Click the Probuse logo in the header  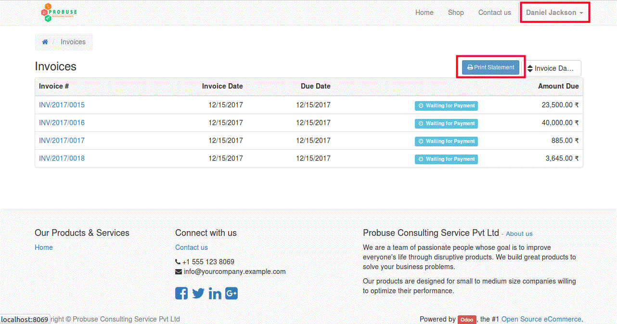(x=59, y=13)
